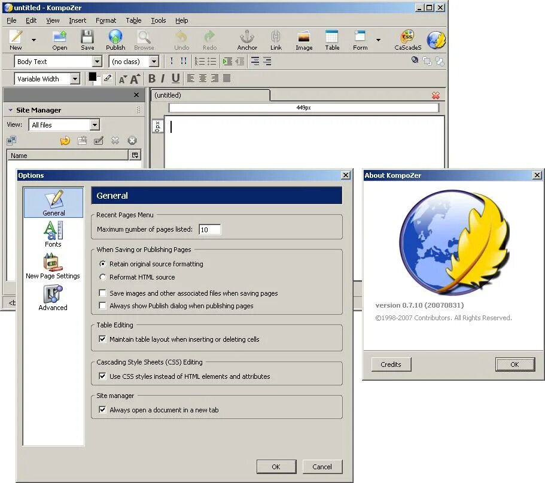The image size is (545, 483).
Task: Close the (untitled) tab with red X
Action: click(436, 95)
